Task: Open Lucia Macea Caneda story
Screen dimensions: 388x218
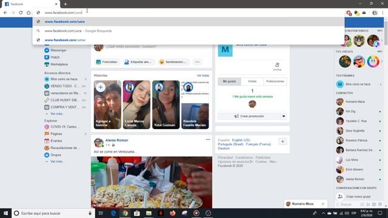Action: (136, 105)
